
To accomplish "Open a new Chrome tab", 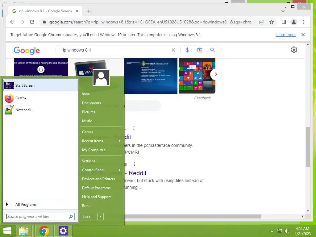I will [89, 11].
